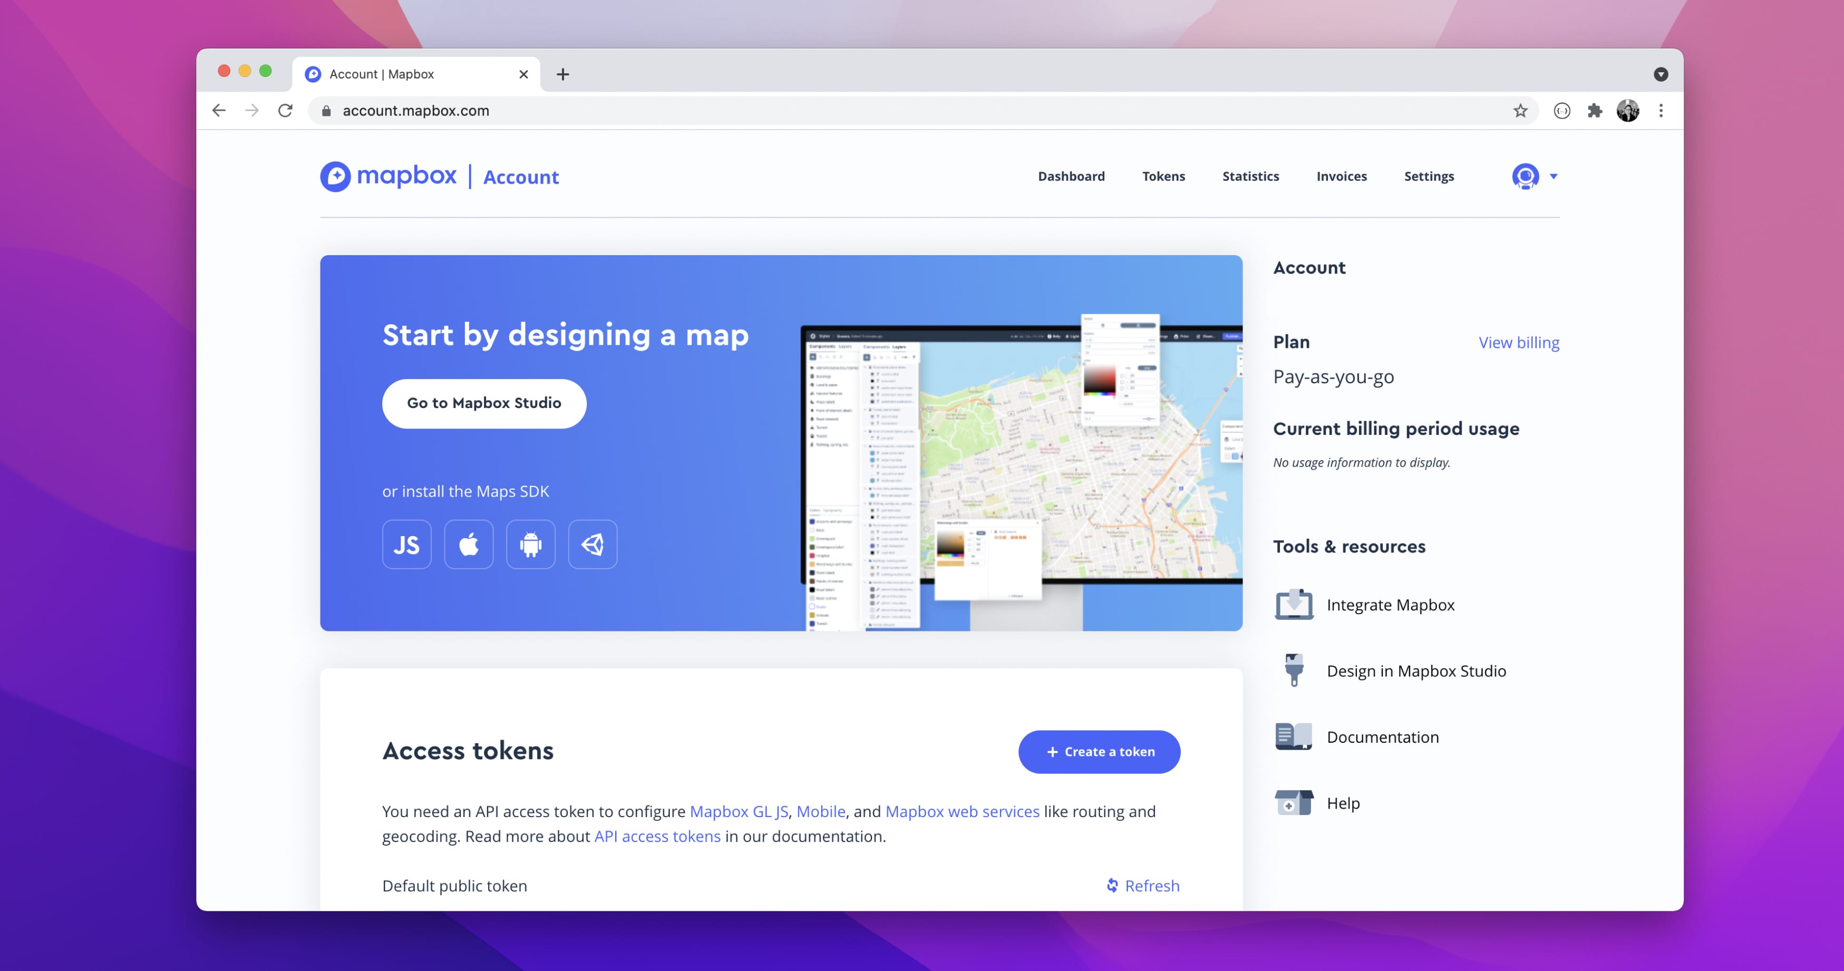Click the Start by designing a map heading

tap(566, 335)
